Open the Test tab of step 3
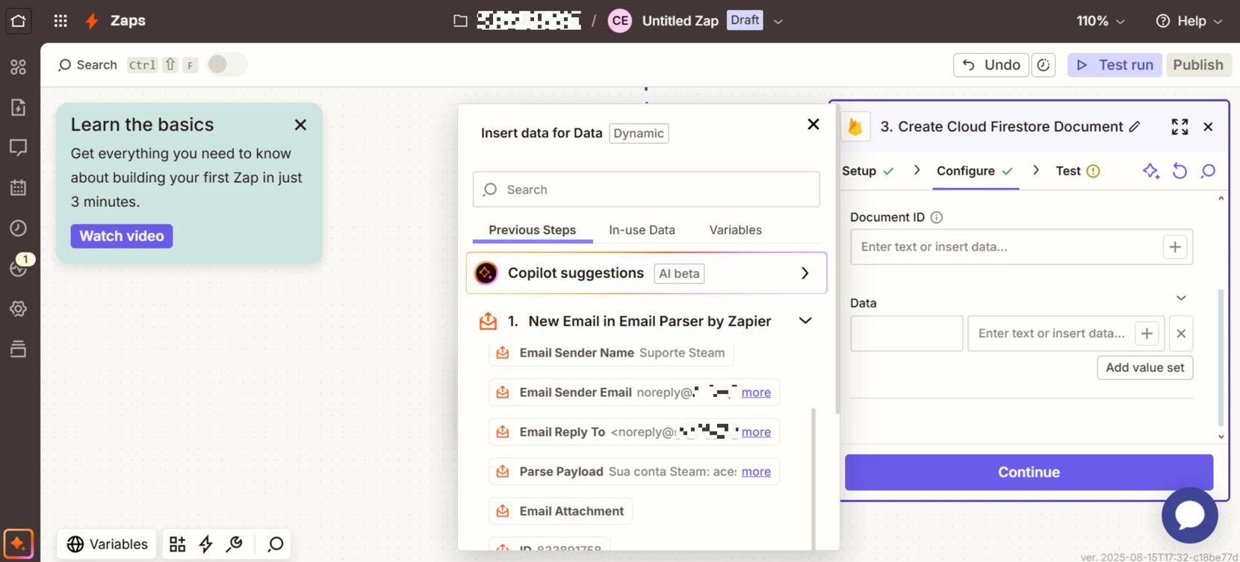Viewport: 1240px width, 562px height. tap(1077, 171)
